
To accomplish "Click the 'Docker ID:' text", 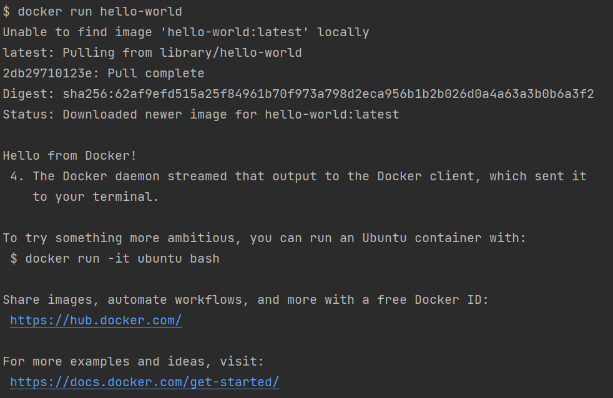I will click(451, 300).
